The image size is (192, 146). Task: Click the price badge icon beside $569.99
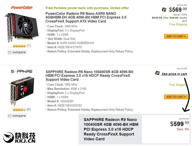[164, 10]
